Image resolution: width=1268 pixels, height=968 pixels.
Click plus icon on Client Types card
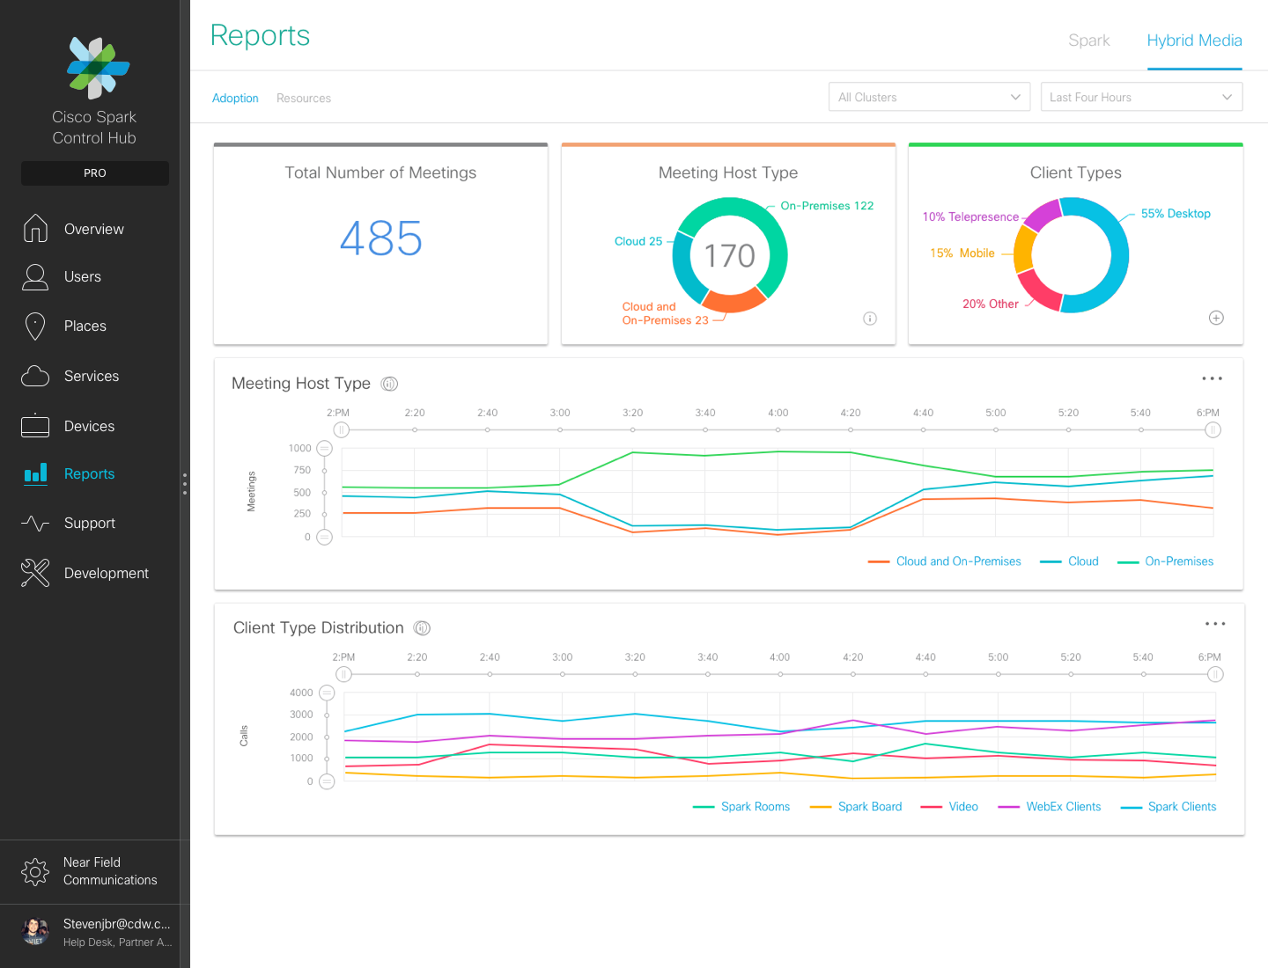click(x=1216, y=318)
